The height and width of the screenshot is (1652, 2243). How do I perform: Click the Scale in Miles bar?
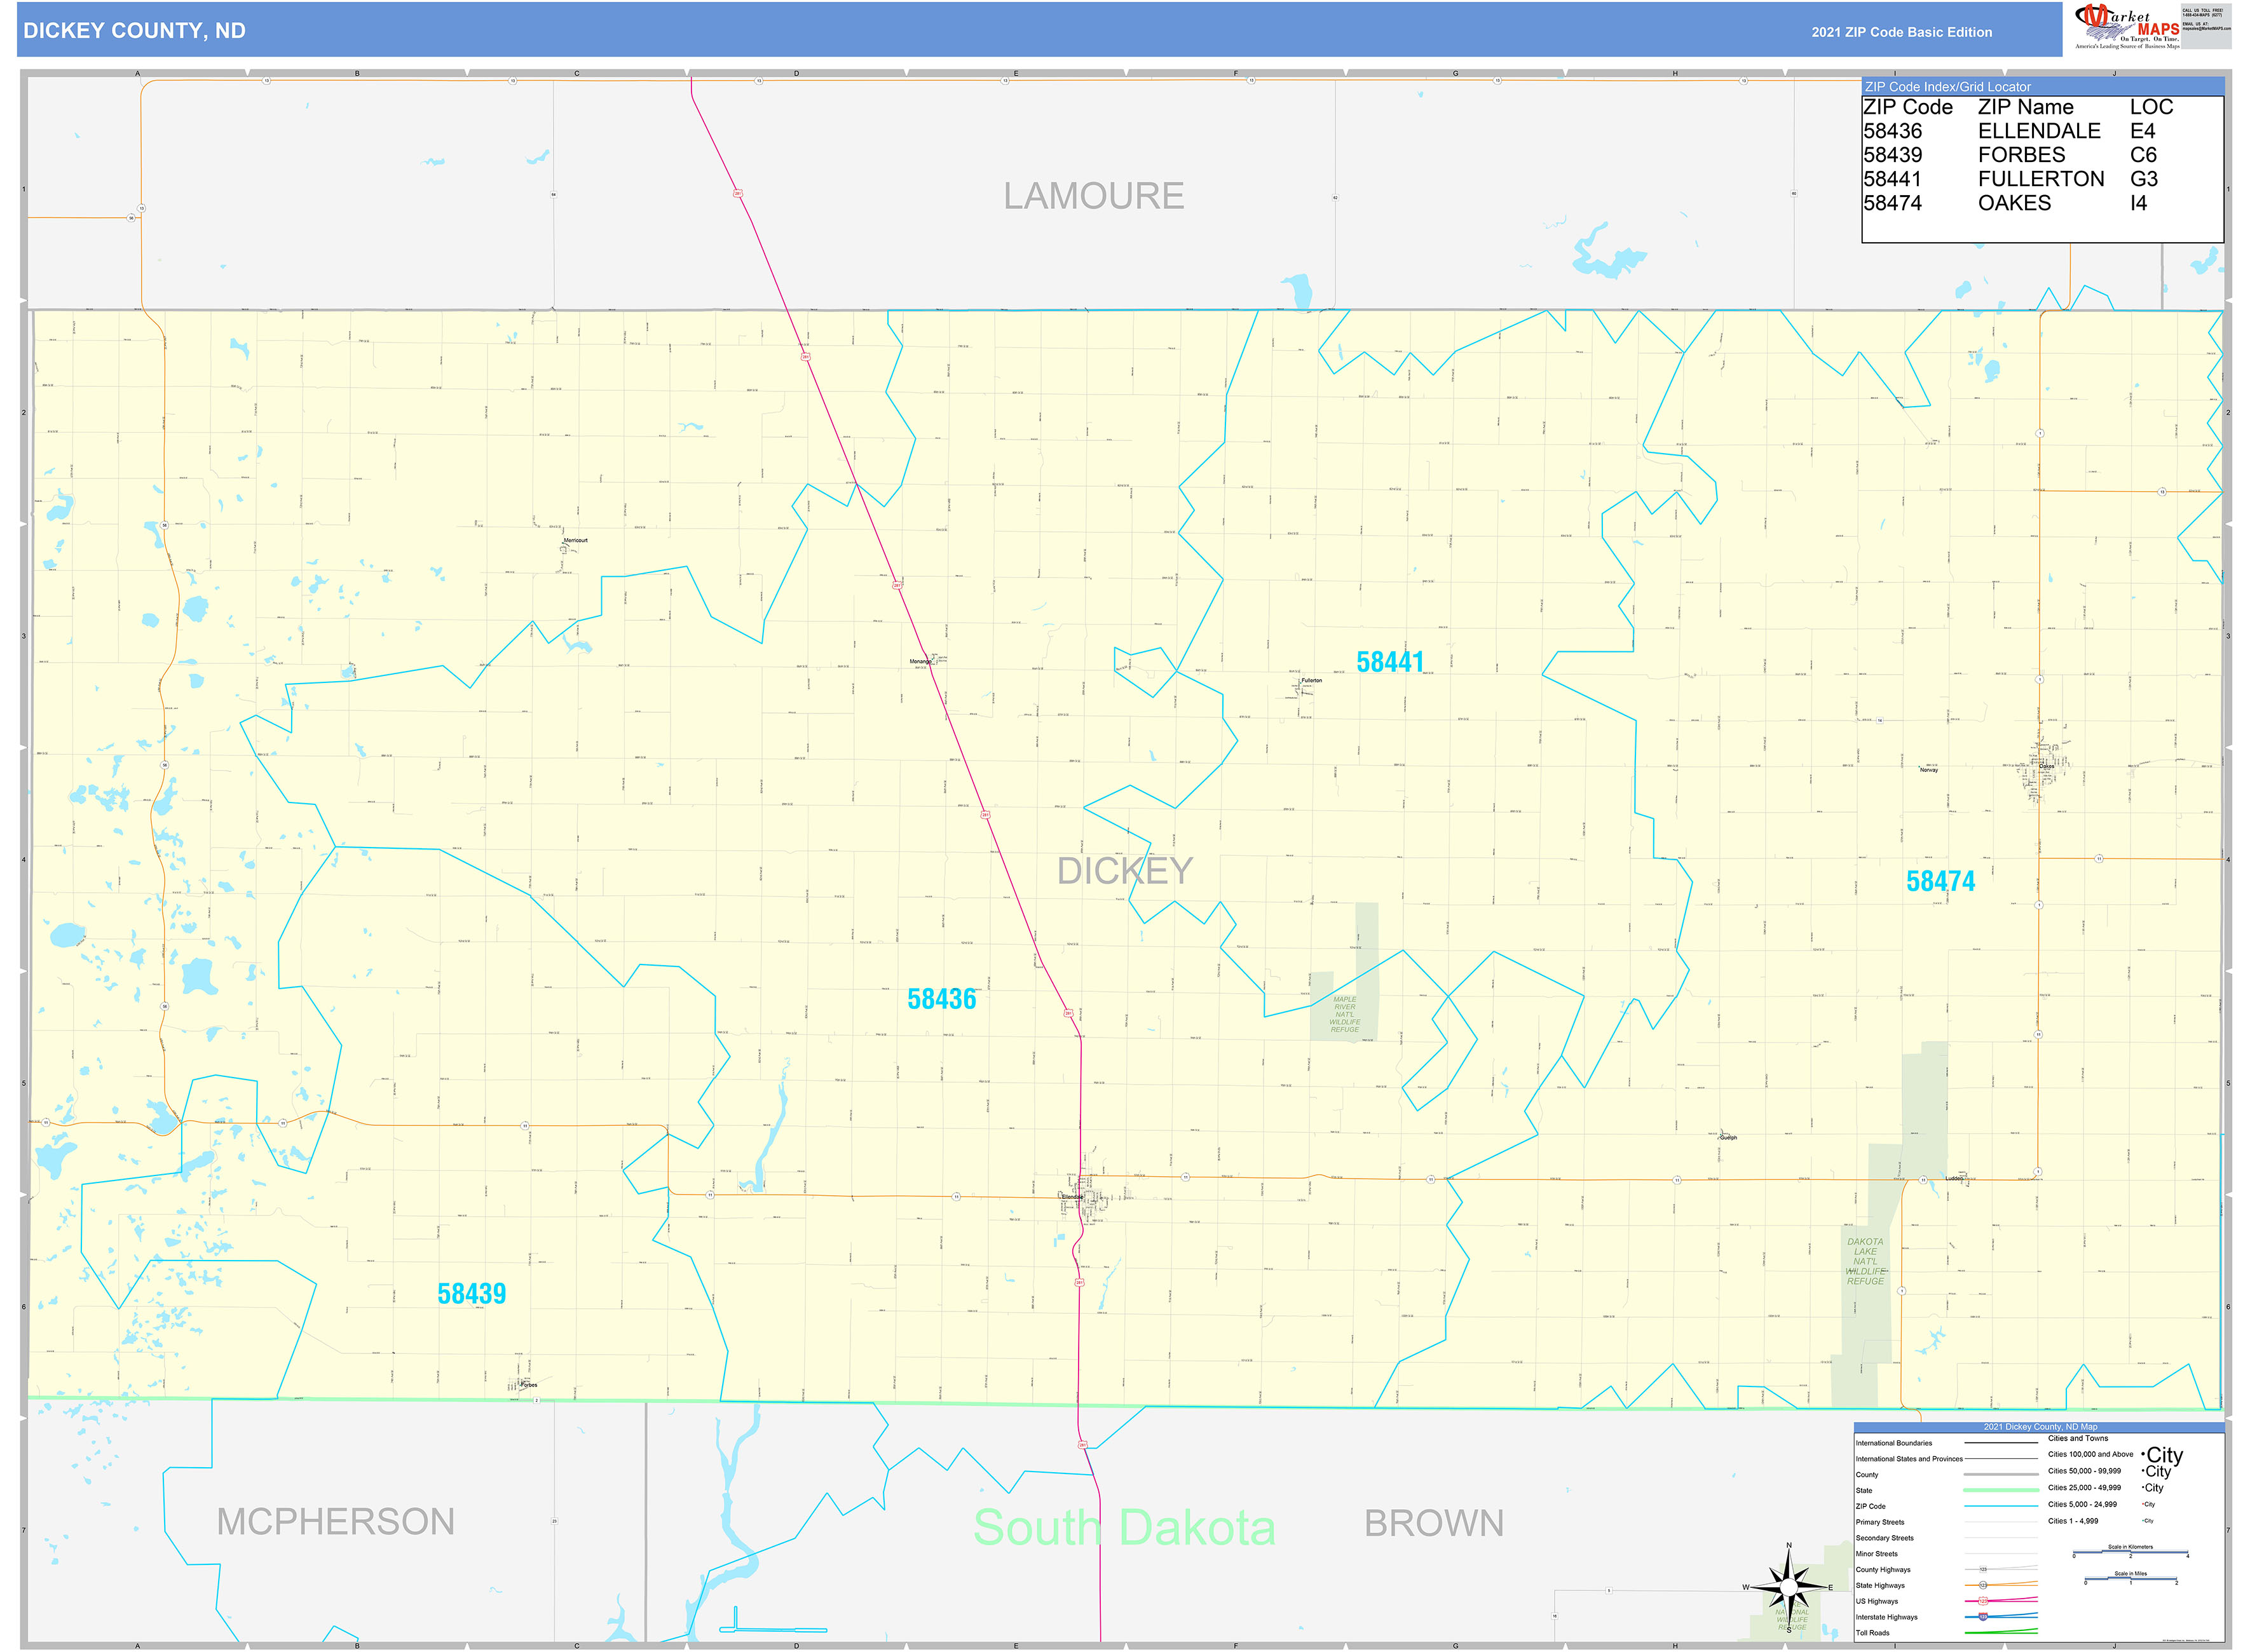[x=2131, y=1578]
